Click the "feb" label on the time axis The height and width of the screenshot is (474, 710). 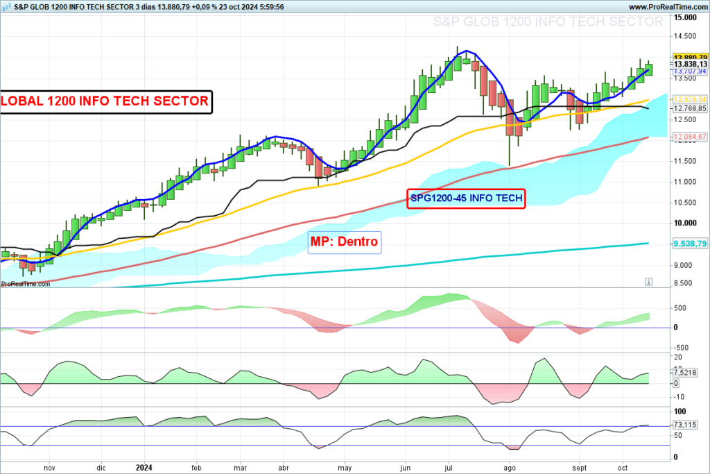click(196, 468)
